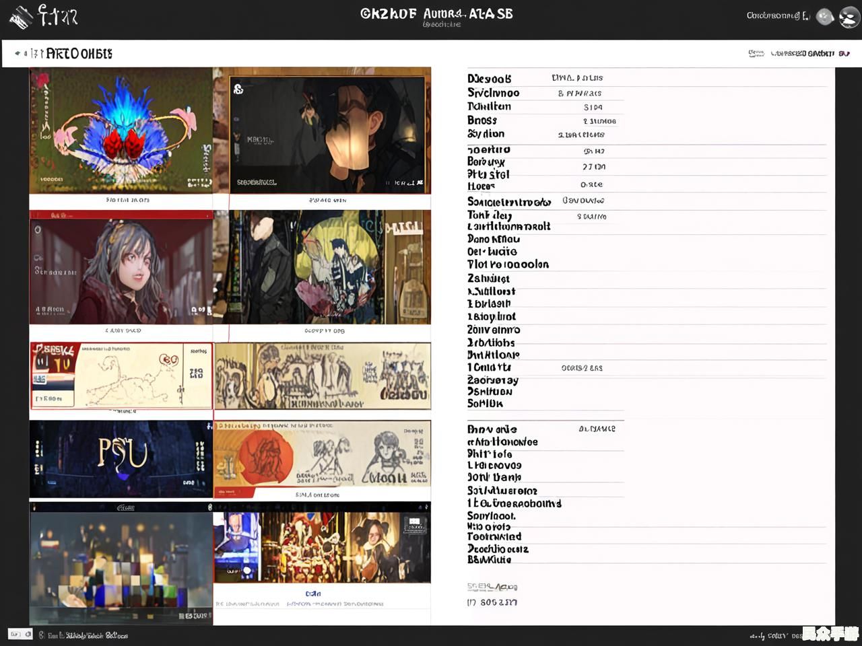Open the map-like parchment thumbnail
The height and width of the screenshot is (646, 862).
click(121, 375)
